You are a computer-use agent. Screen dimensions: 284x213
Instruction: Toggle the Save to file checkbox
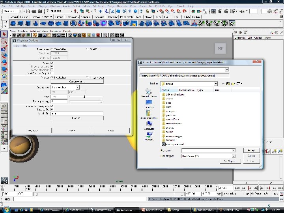52,109
